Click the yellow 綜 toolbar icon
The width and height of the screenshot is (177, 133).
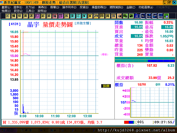click(43, 16)
